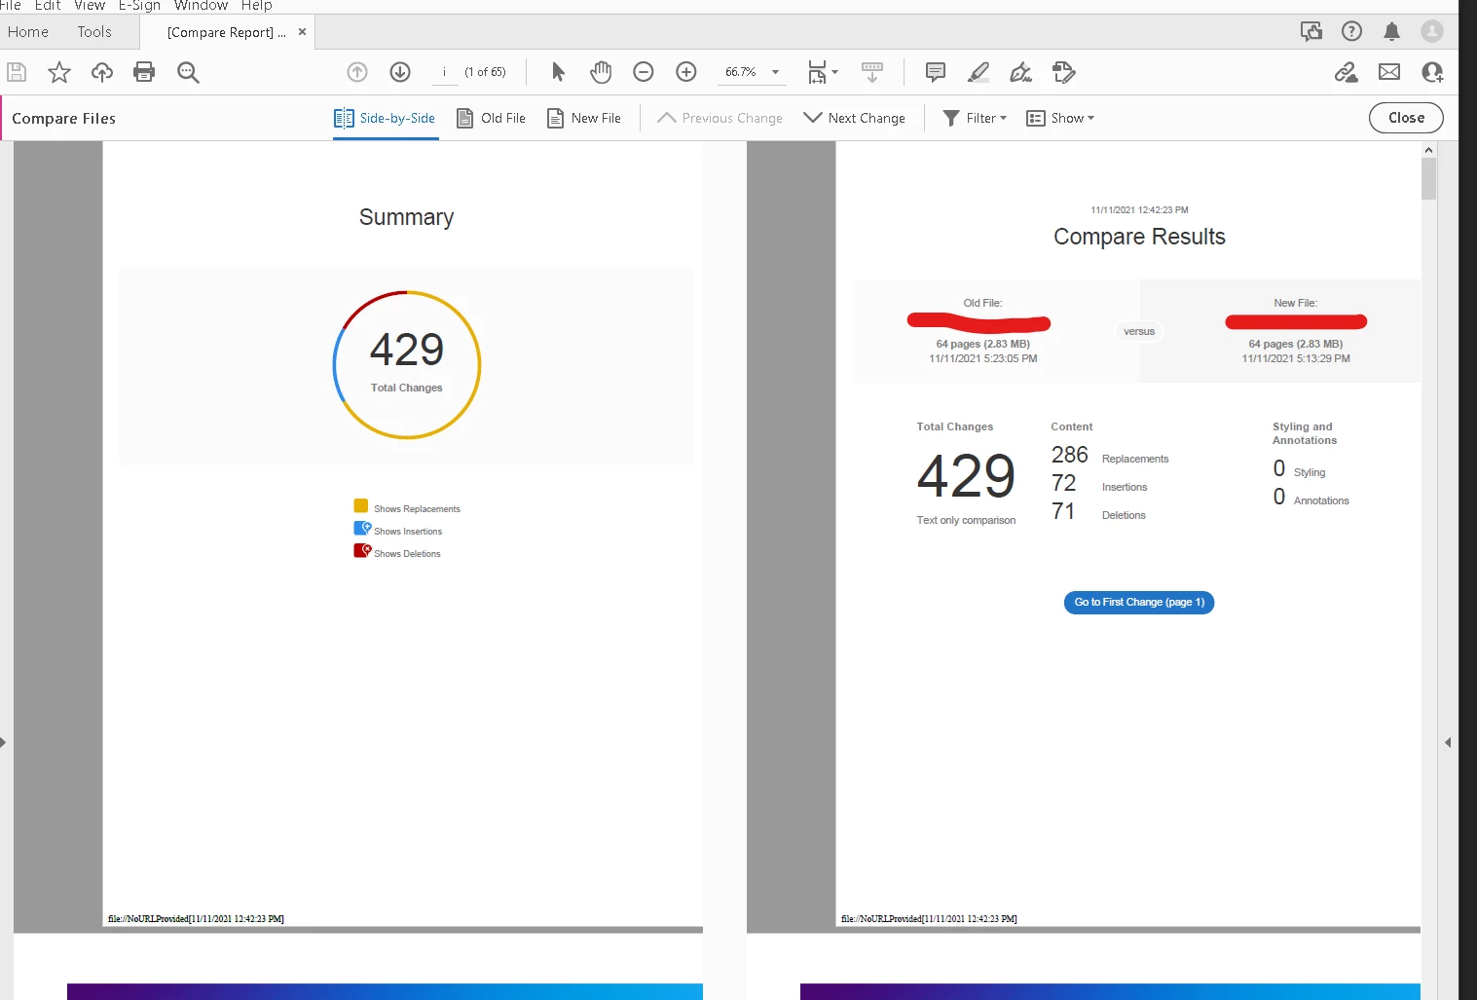Add a comment with sticky note icon

pyautogui.click(x=936, y=72)
